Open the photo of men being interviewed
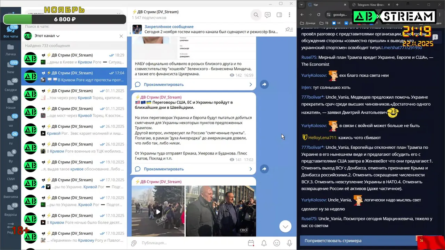This screenshot has width=445, height=250. coord(221,211)
